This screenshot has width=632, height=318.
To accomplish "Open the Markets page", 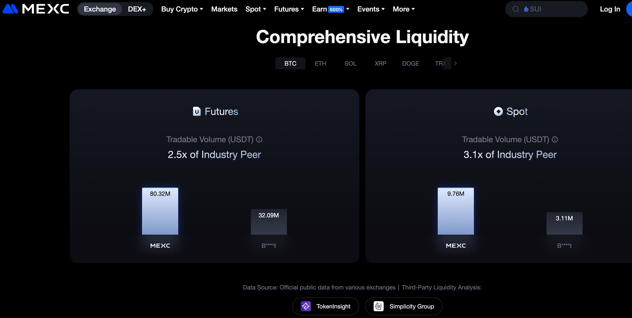I will coord(224,9).
